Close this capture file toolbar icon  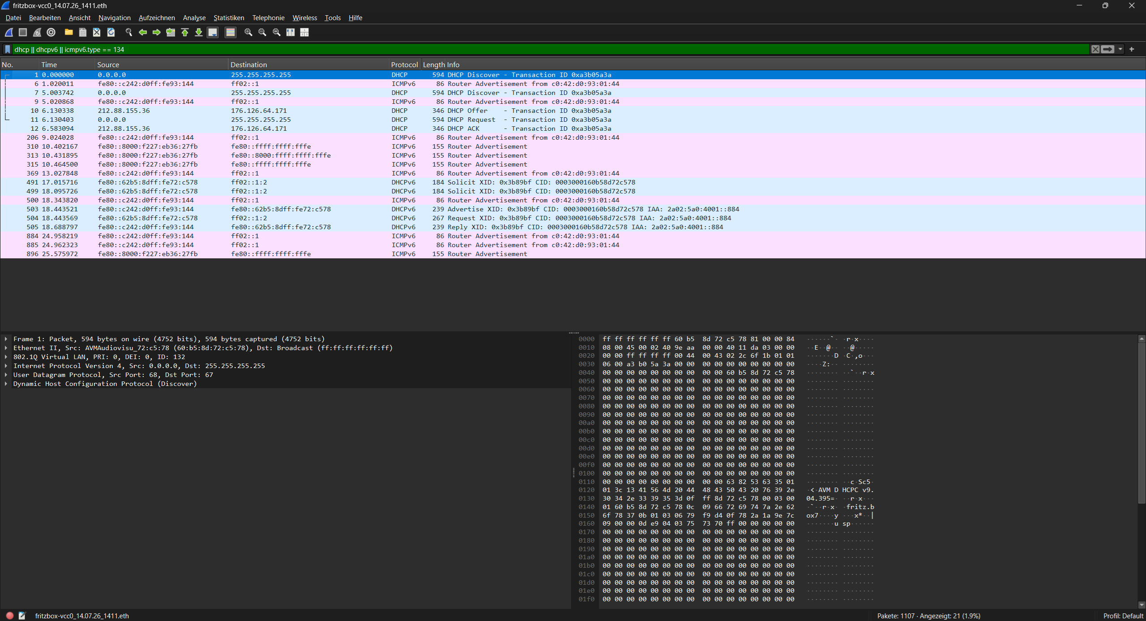97,32
